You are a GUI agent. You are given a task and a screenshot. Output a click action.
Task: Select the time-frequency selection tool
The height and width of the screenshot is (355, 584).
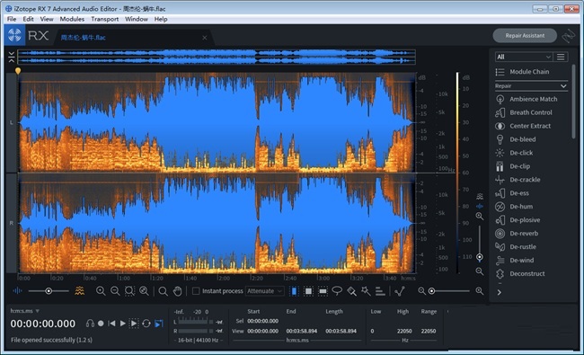point(308,291)
